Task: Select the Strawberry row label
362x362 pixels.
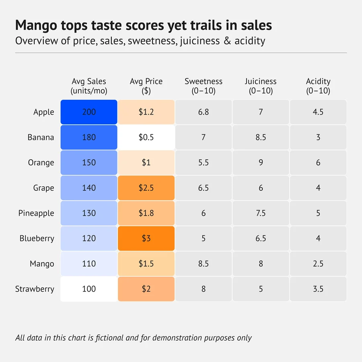Action: point(35,289)
